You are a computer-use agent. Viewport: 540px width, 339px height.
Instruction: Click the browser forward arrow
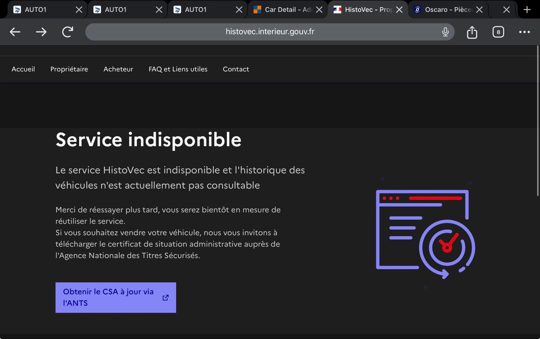(41, 32)
